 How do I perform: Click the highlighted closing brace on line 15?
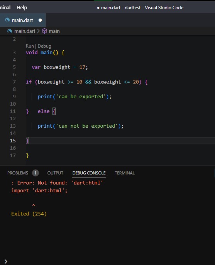pos(27,140)
